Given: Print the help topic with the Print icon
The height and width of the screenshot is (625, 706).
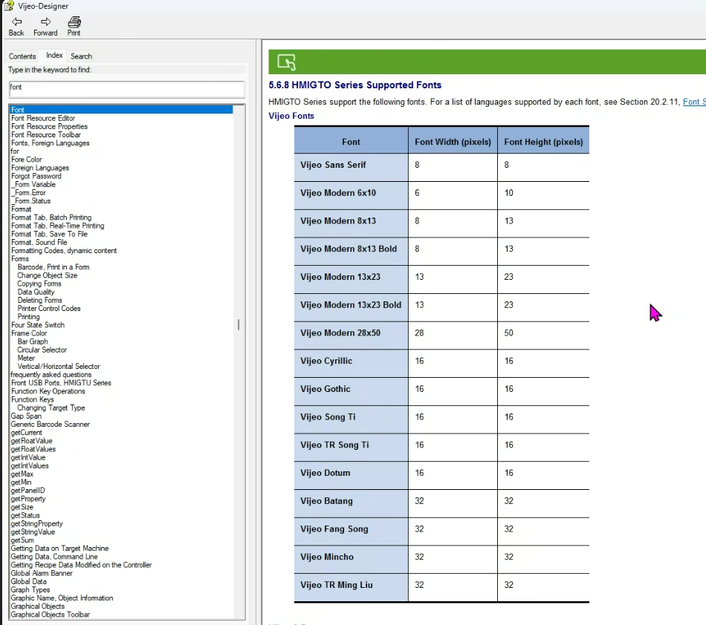Looking at the screenshot, I should [74, 22].
